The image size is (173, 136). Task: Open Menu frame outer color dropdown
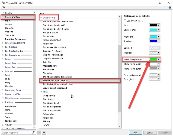click(155, 68)
